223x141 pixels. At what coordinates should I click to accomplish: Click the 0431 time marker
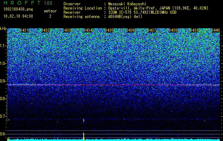tap(24, 30)
